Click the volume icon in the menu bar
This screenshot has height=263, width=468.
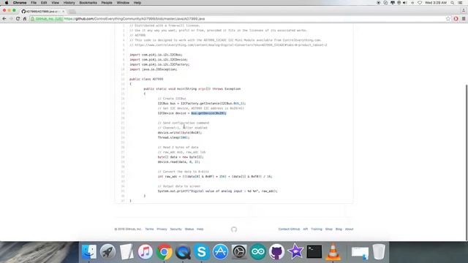tap(405, 3)
